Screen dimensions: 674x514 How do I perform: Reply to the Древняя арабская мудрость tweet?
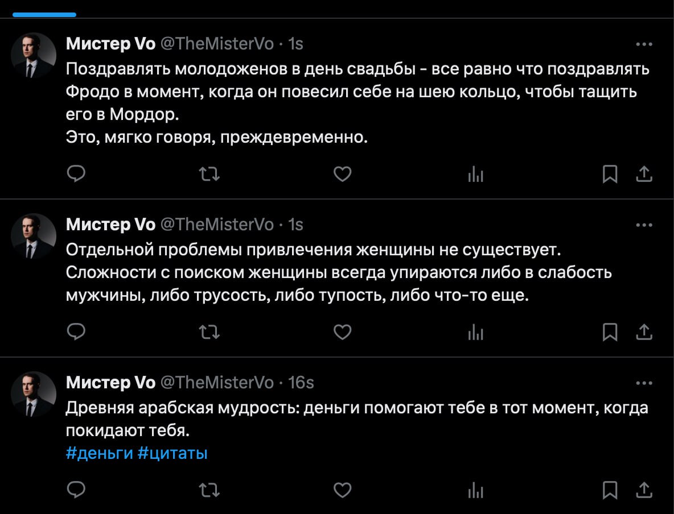76,490
